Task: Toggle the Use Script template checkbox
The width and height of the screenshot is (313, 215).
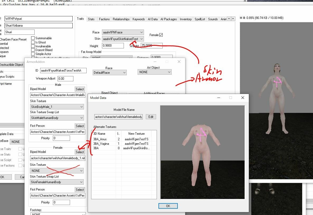Action: [x=20, y=160]
